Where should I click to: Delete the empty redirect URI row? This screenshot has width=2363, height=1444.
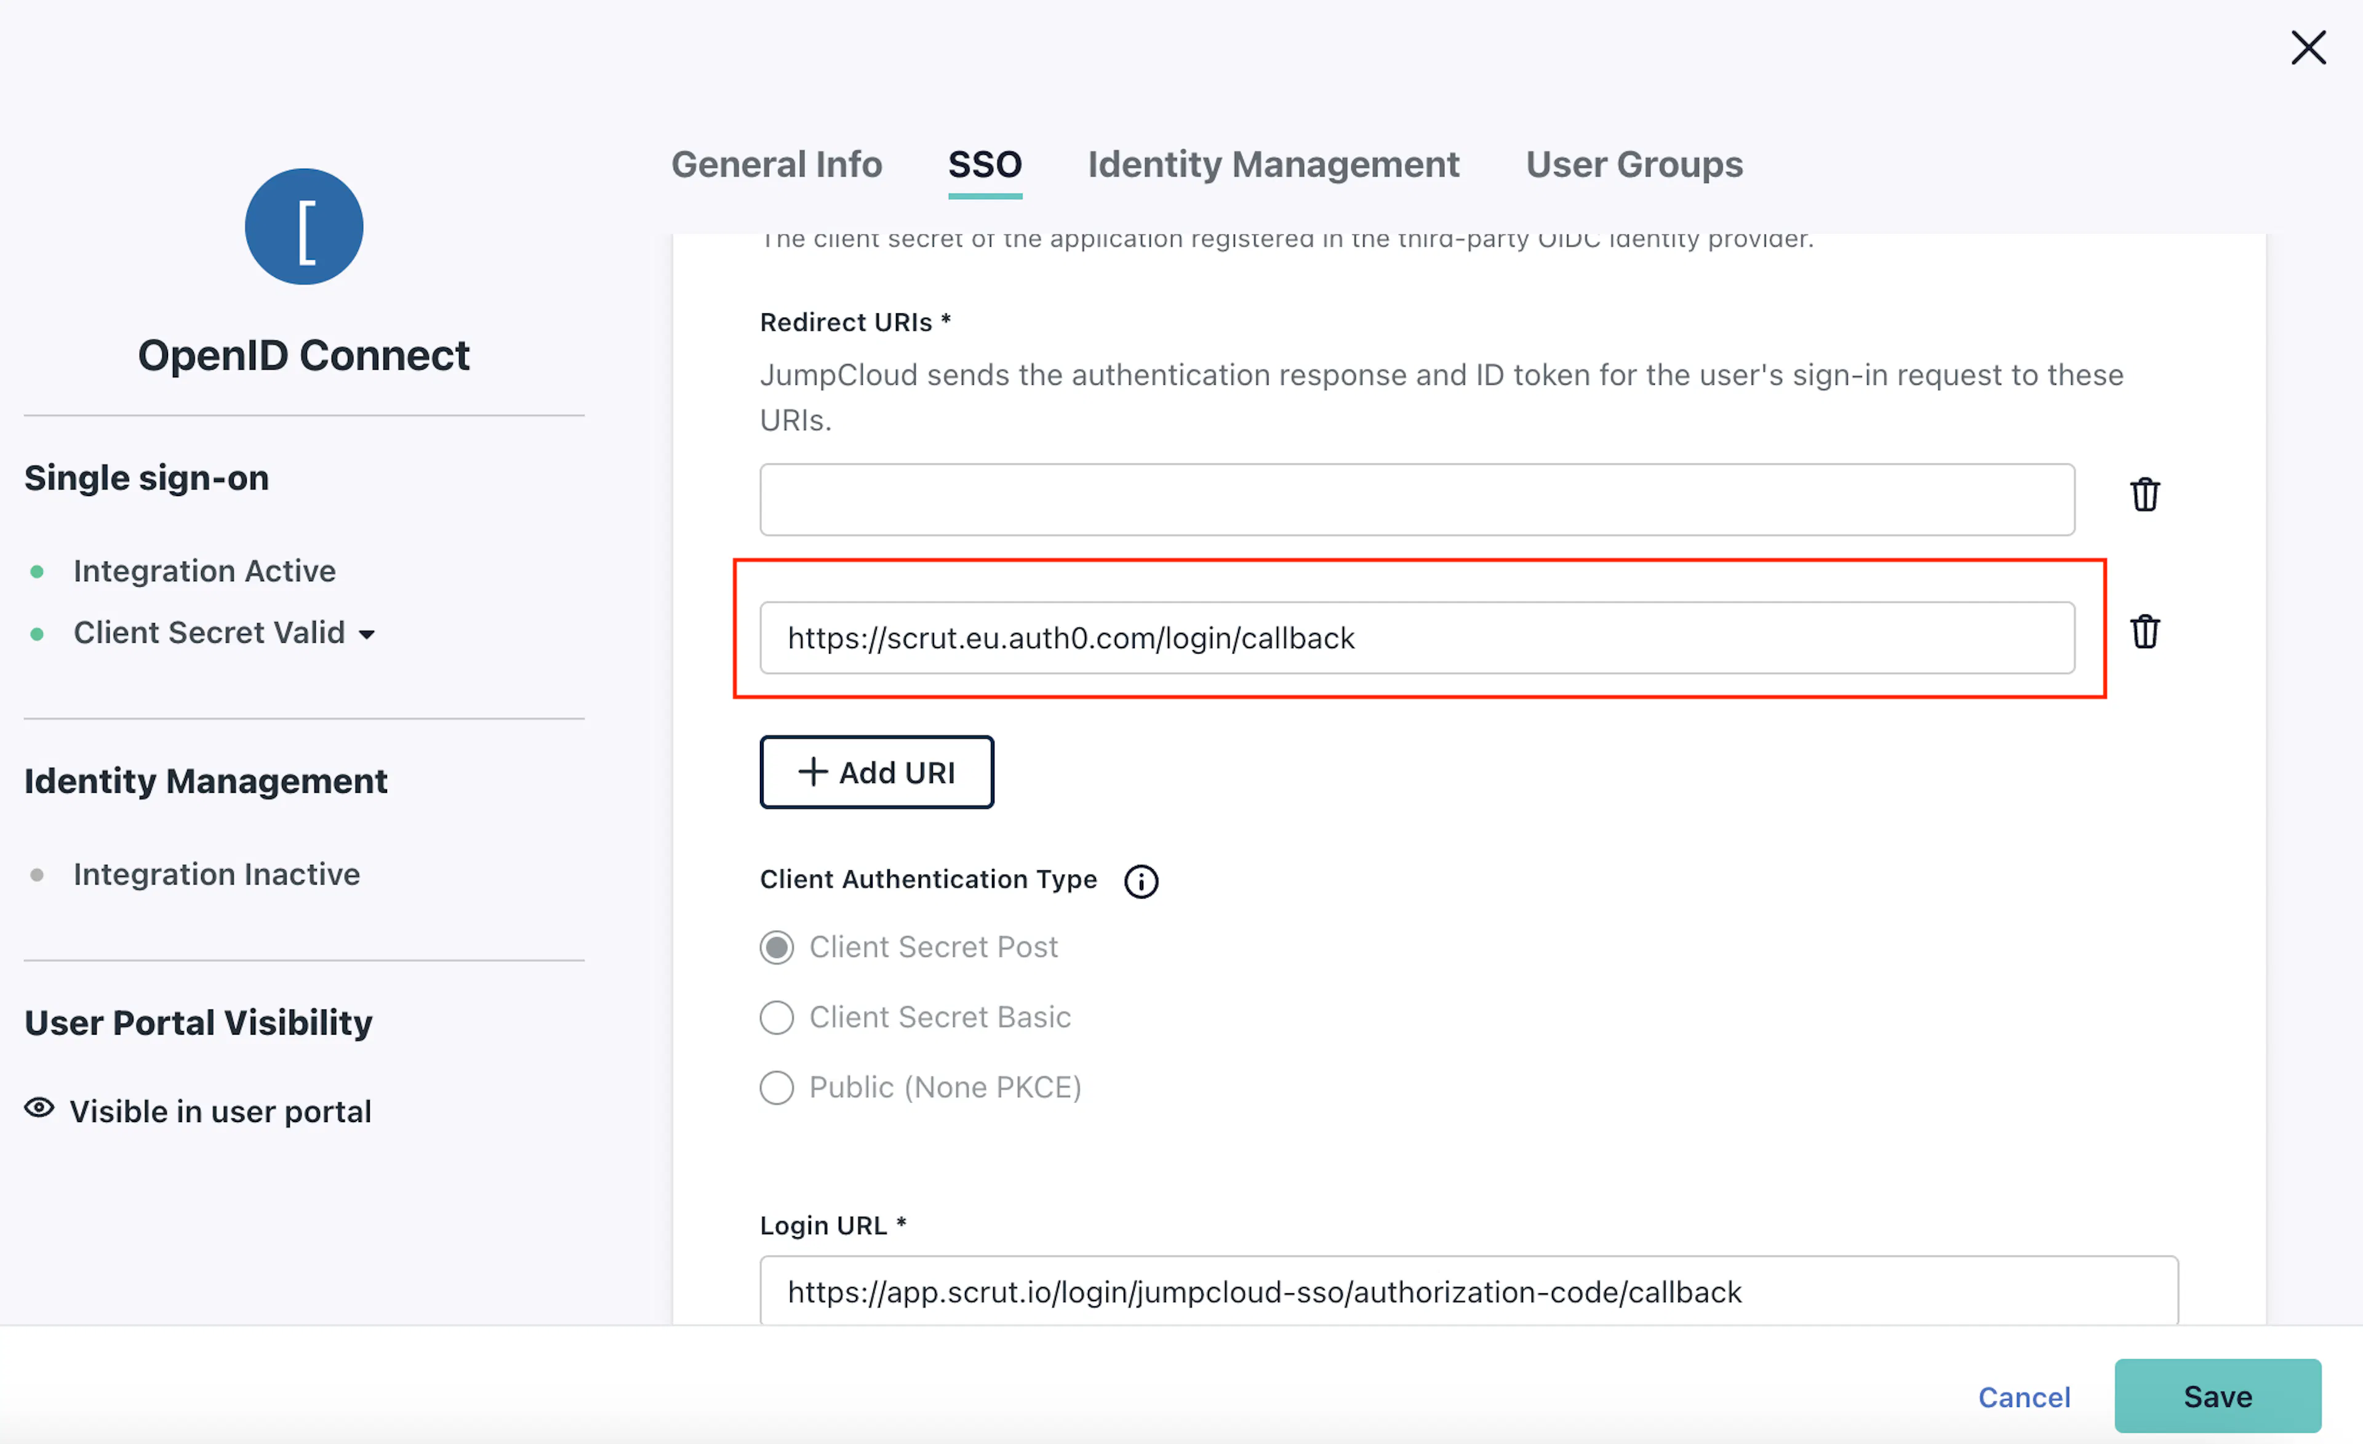(x=2145, y=495)
